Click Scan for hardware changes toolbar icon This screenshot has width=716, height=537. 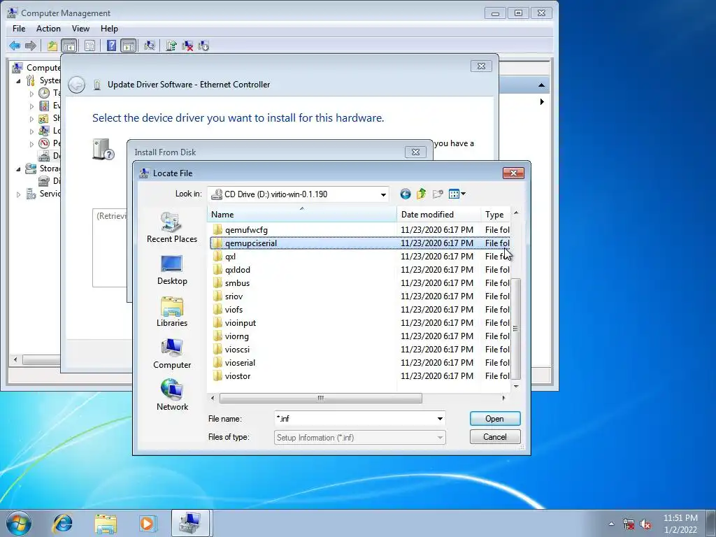150,45
